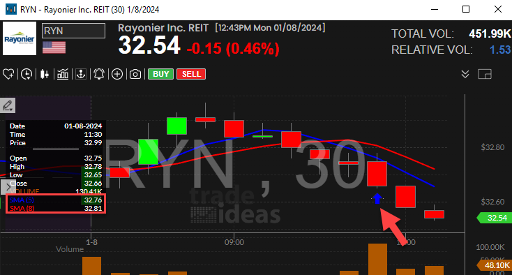Screen dimensions: 512x275
Task: Click the Rayonier Inc. REIT company name
Action: pyautogui.click(x=163, y=28)
